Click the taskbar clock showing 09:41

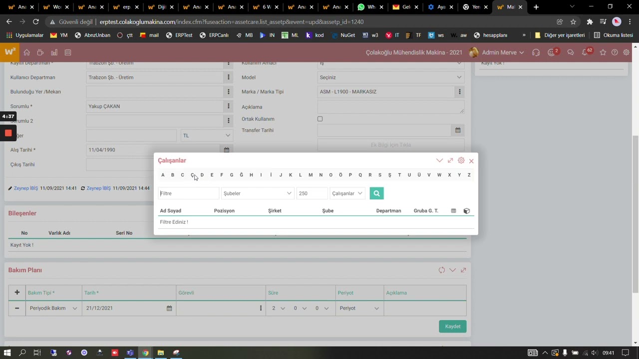[608, 353]
